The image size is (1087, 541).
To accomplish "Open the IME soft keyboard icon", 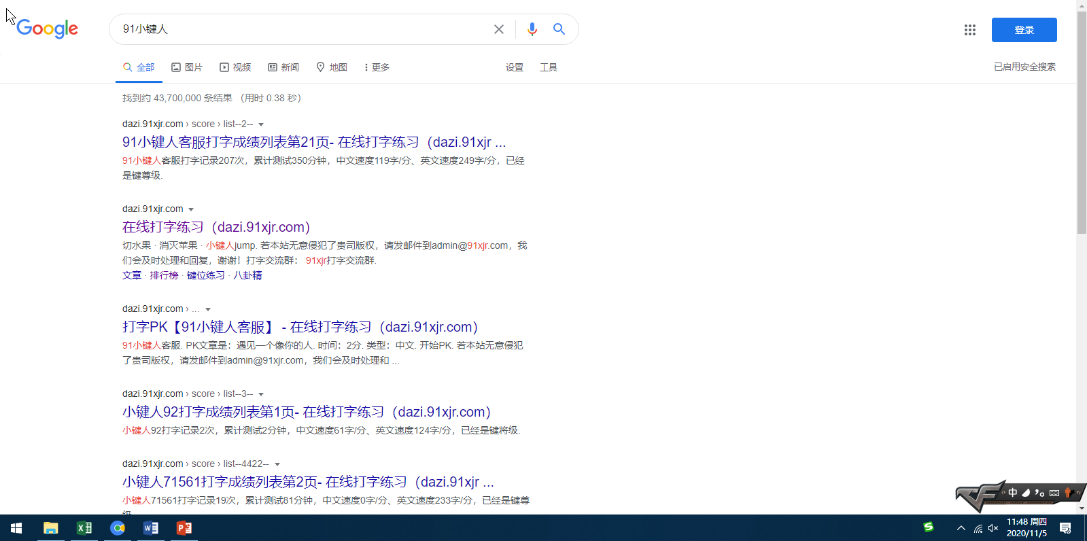I will (x=1054, y=493).
